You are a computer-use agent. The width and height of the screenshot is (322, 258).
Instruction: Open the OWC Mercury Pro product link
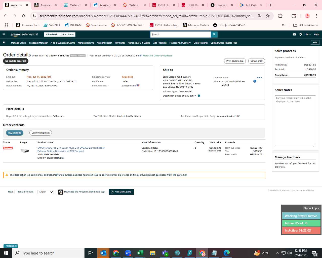point(71,149)
